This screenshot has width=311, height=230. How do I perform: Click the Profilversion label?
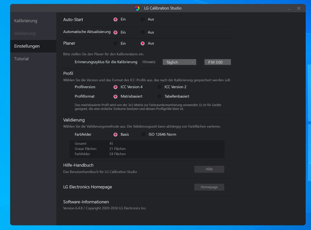pyautogui.click(x=85, y=87)
